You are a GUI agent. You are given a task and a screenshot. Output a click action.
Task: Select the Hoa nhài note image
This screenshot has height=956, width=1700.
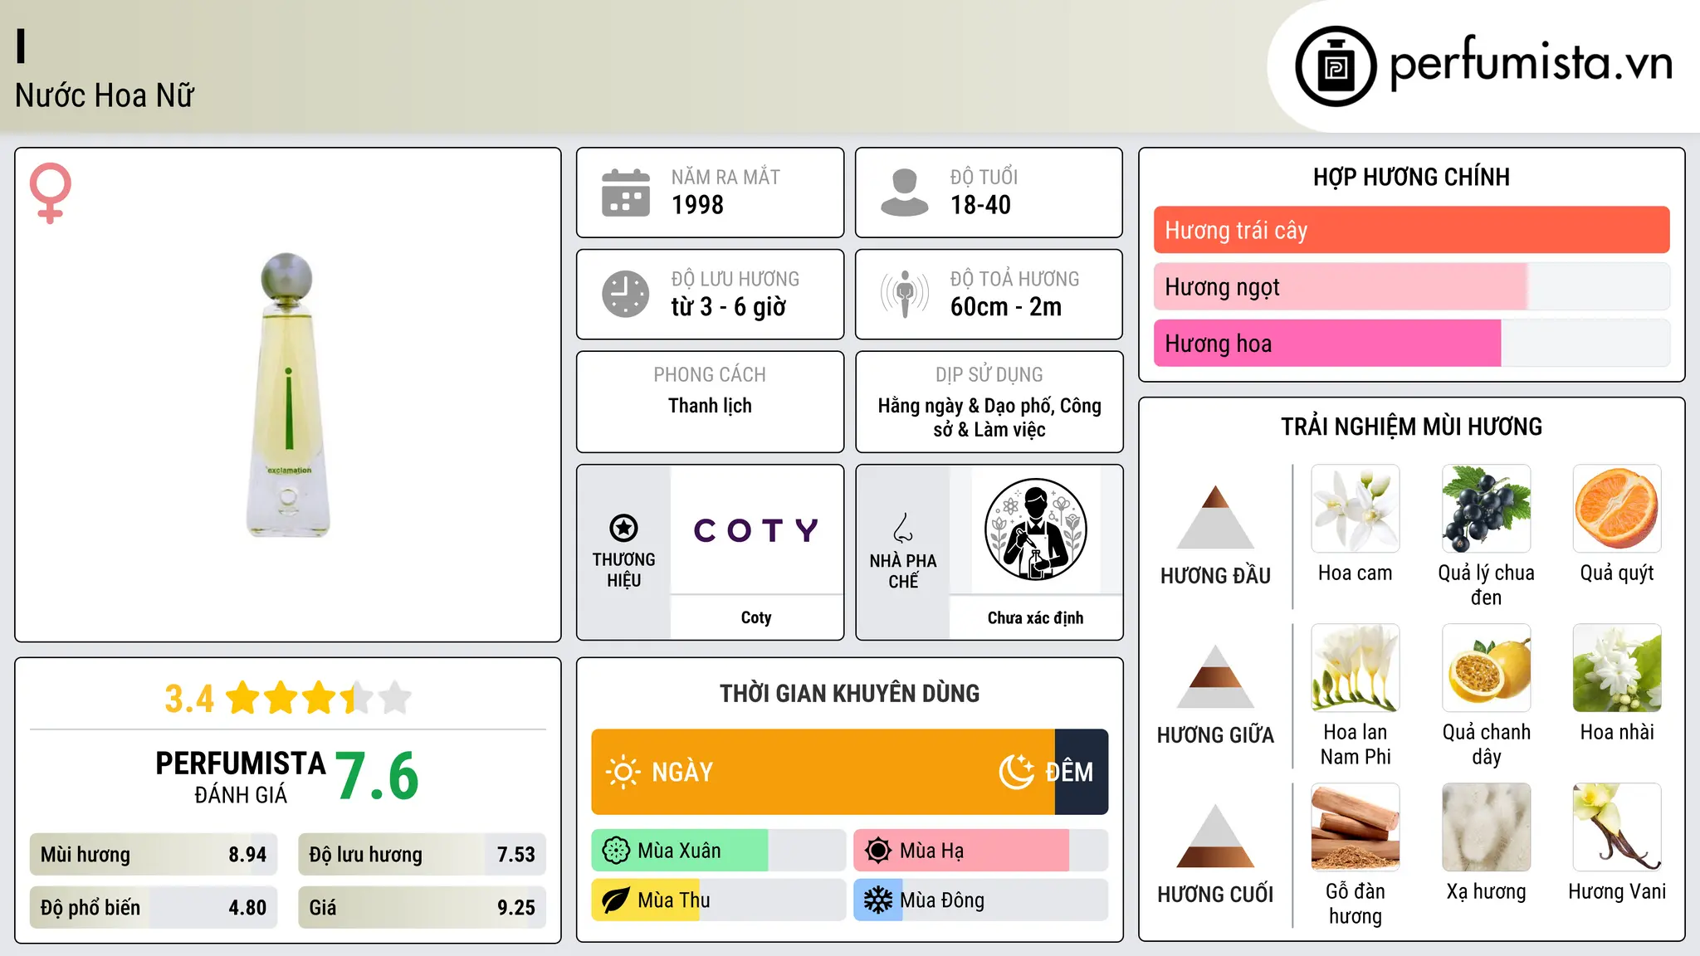[x=1617, y=668]
